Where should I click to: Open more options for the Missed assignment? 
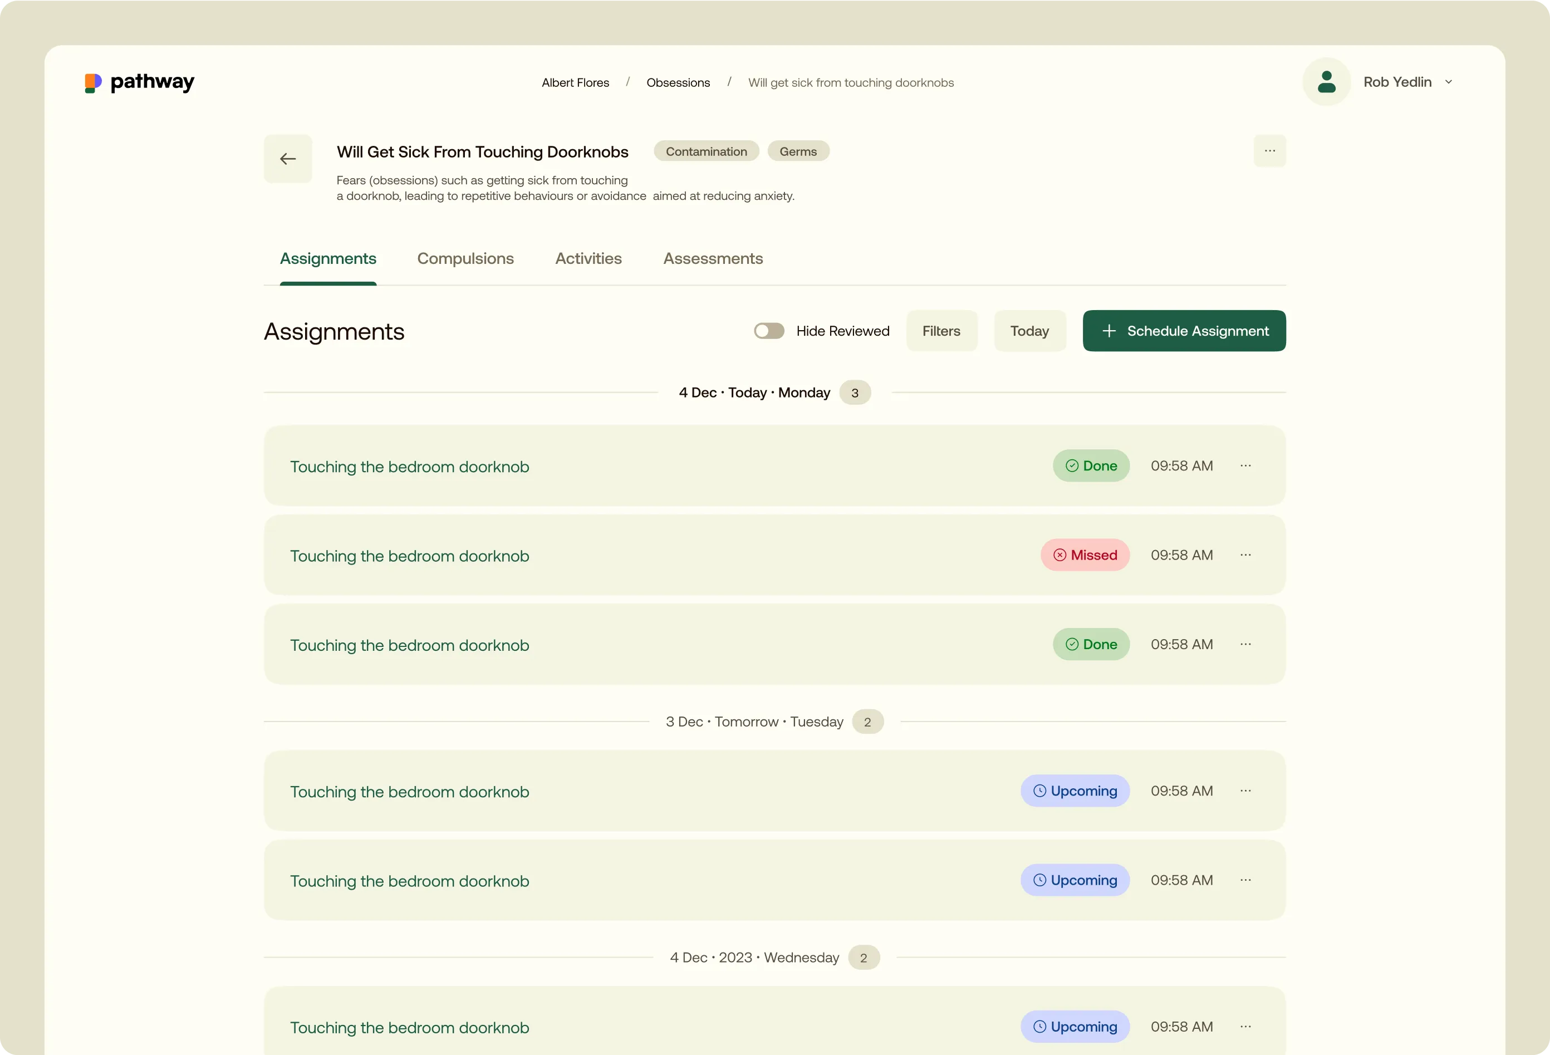coord(1245,555)
